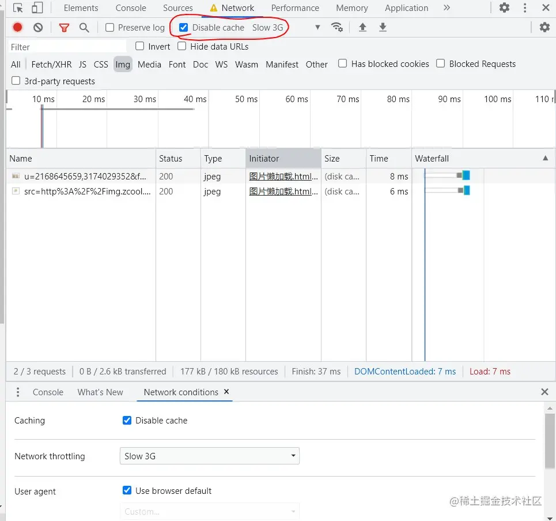
Task: Filter by JS requests
Action: coord(82,64)
